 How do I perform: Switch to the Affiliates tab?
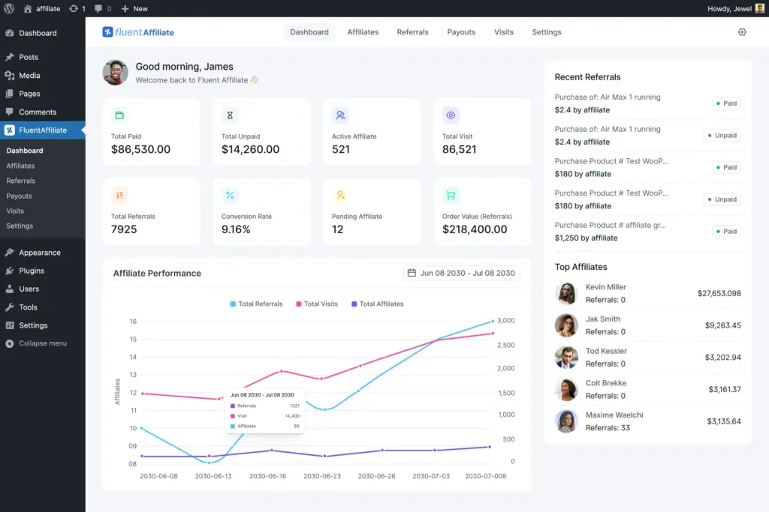[363, 32]
